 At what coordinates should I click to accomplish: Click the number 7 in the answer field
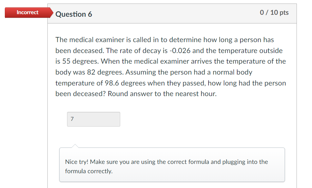pos(71,119)
